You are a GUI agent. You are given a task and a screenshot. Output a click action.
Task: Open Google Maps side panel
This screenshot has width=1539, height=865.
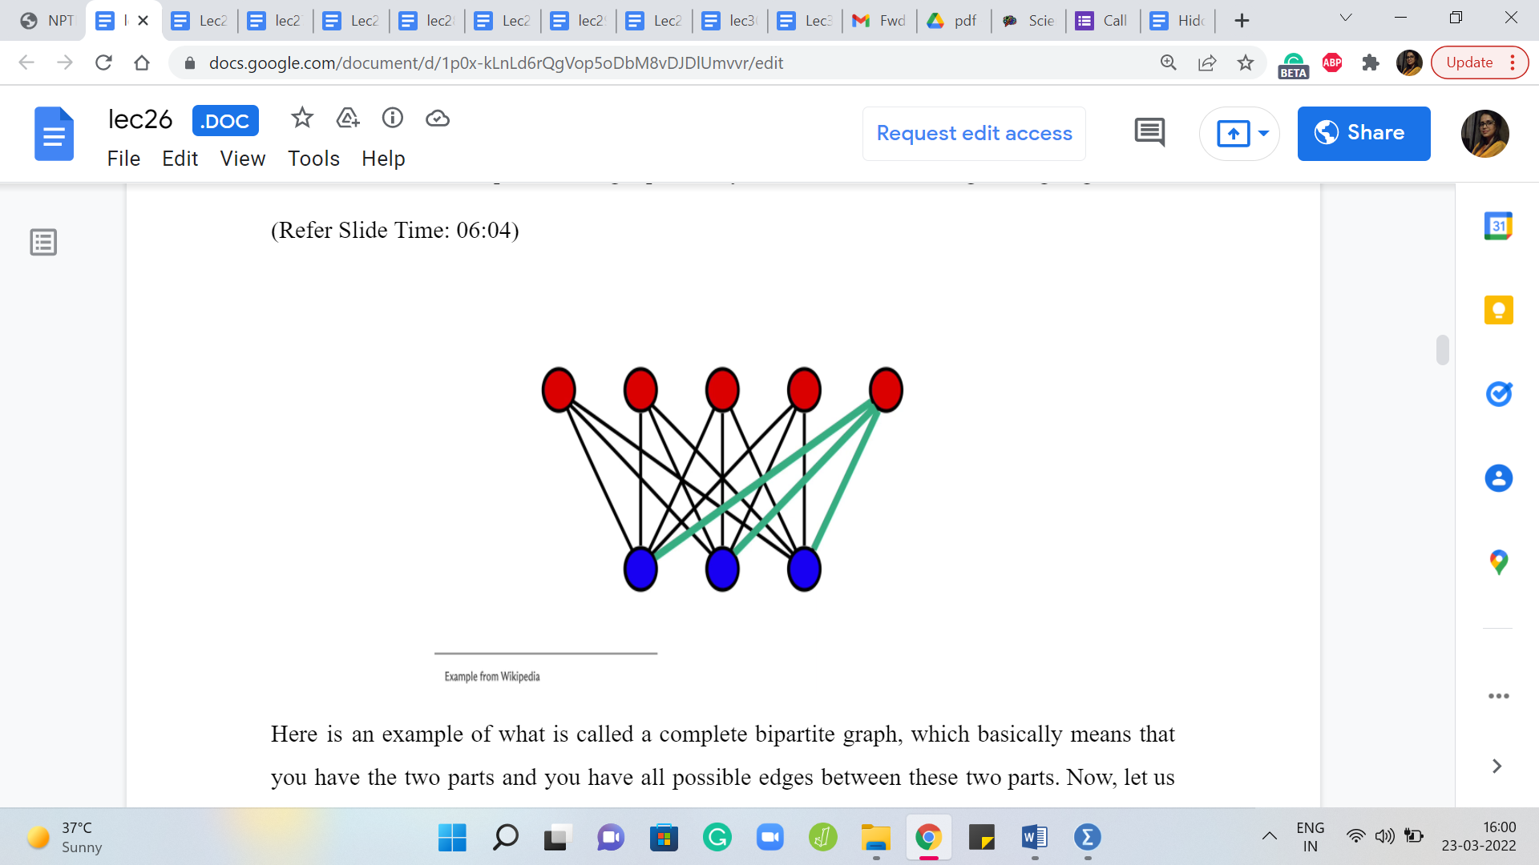coord(1497,562)
